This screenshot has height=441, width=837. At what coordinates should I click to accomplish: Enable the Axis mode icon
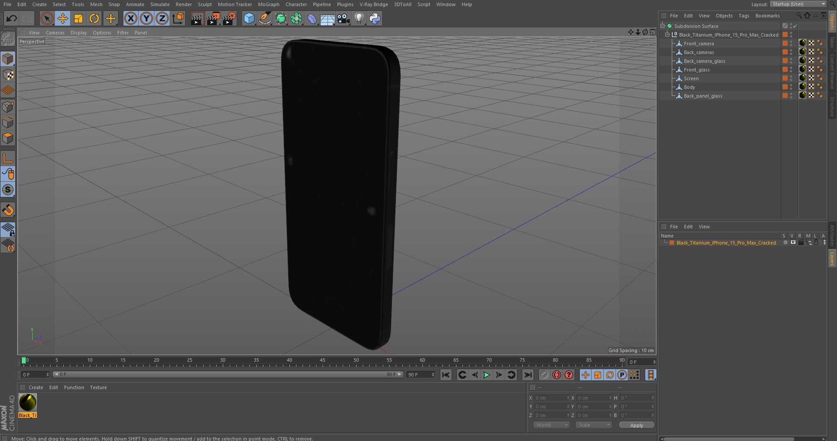[8, 158]
